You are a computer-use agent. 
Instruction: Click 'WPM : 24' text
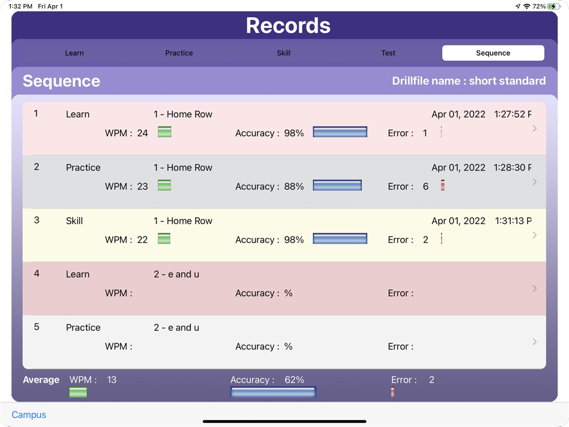[x=126, y=133]
